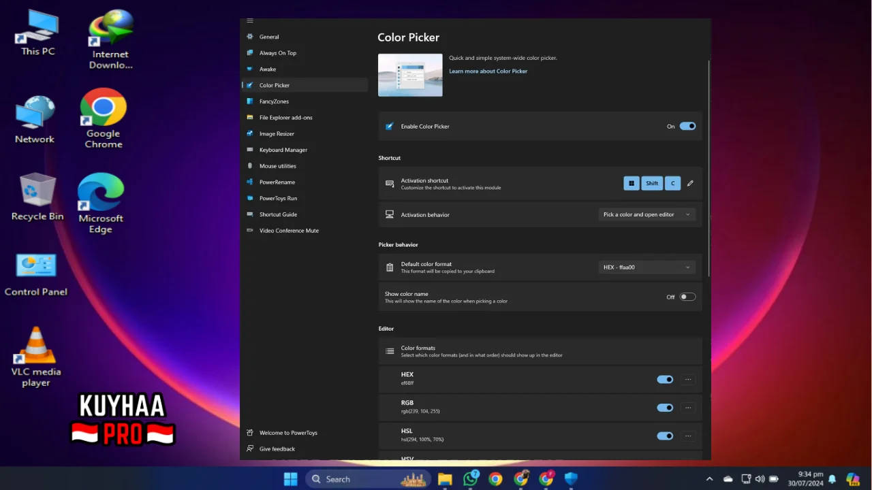Screen dimensions: 872x490
Task: Open WhatsApp from taskbar
Action: click(470, 478)
